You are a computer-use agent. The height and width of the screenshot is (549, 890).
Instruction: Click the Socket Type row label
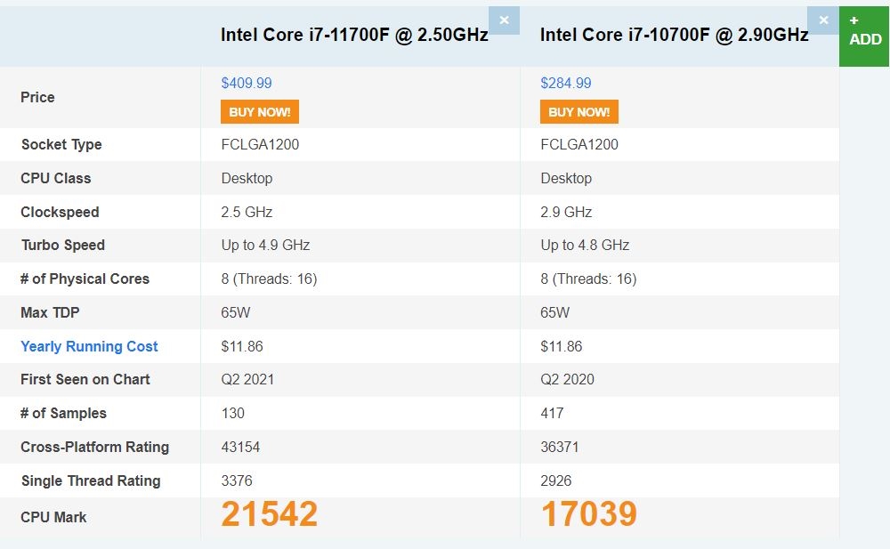pos(61,144)
